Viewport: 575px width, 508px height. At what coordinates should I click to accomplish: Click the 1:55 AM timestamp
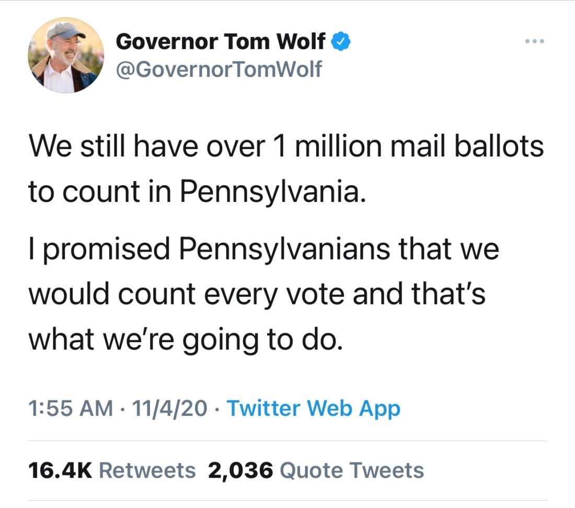[70, 408]
